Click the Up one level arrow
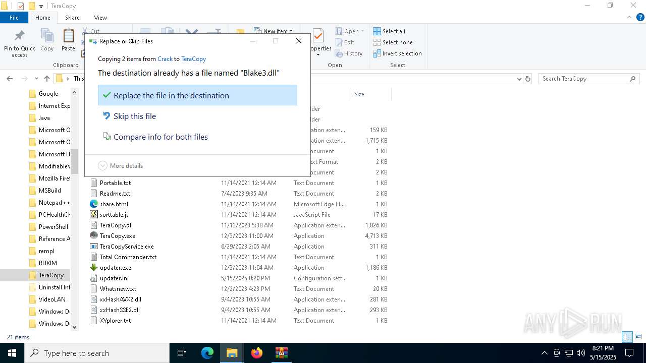646x363 pixels. tap(47, 79)
